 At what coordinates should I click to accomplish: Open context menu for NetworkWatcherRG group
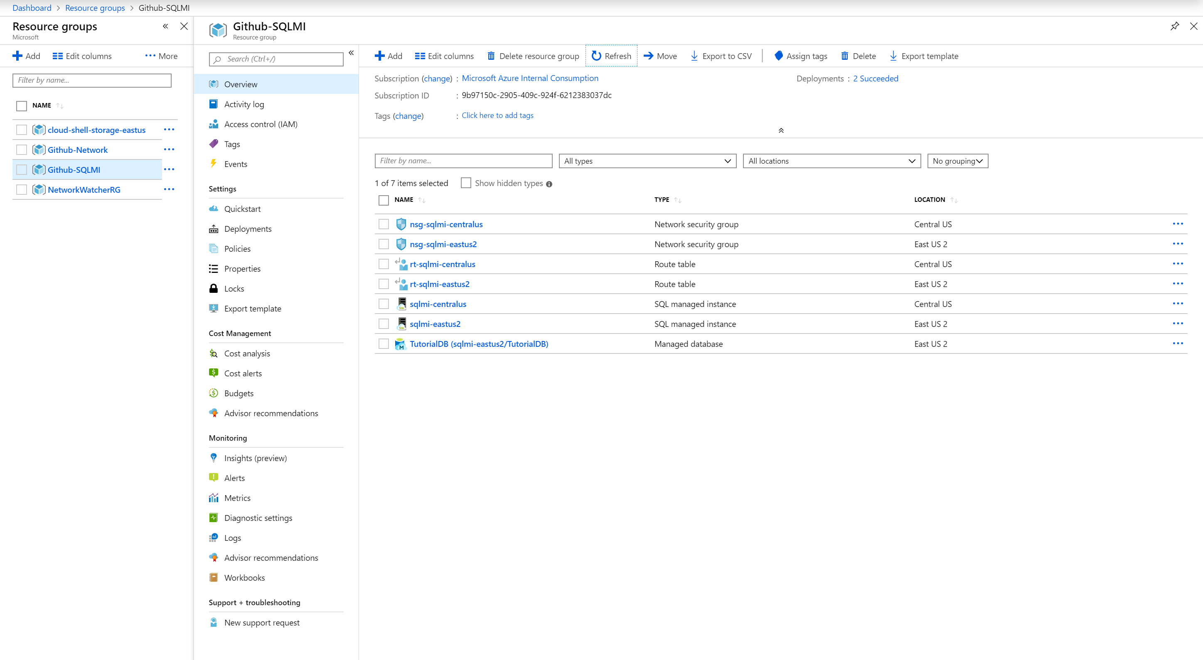pyautogui.click(x=169, y=189)
